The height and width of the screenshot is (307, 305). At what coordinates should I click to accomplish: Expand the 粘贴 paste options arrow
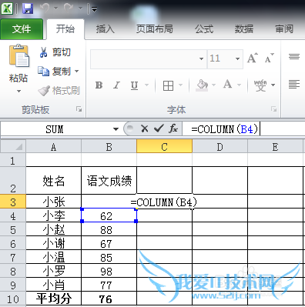(18, 91)
